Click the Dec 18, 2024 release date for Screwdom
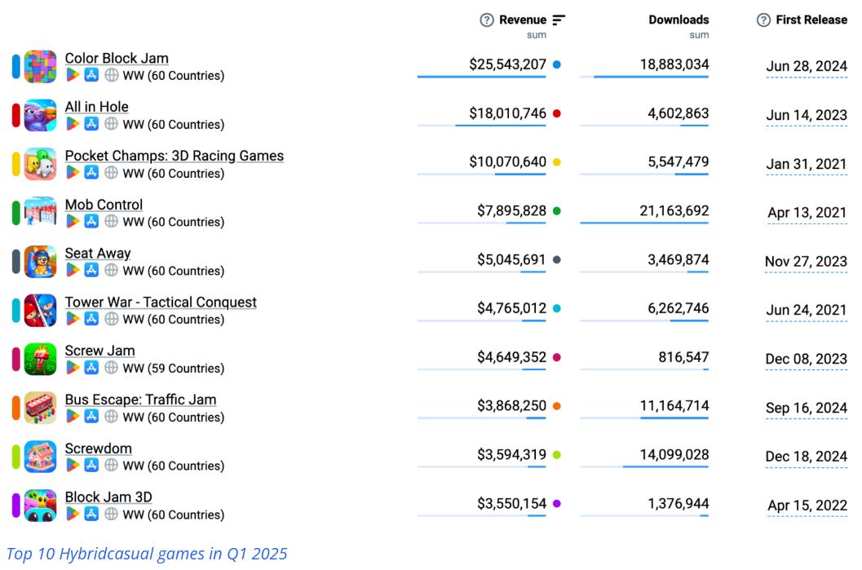The image size is (862, 570). tap(806, 457)
